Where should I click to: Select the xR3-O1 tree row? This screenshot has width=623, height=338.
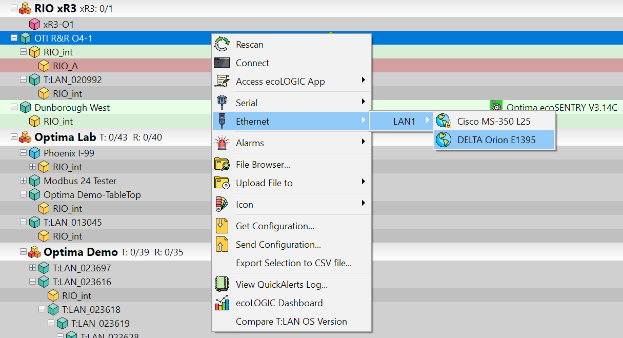pos(311,24)
